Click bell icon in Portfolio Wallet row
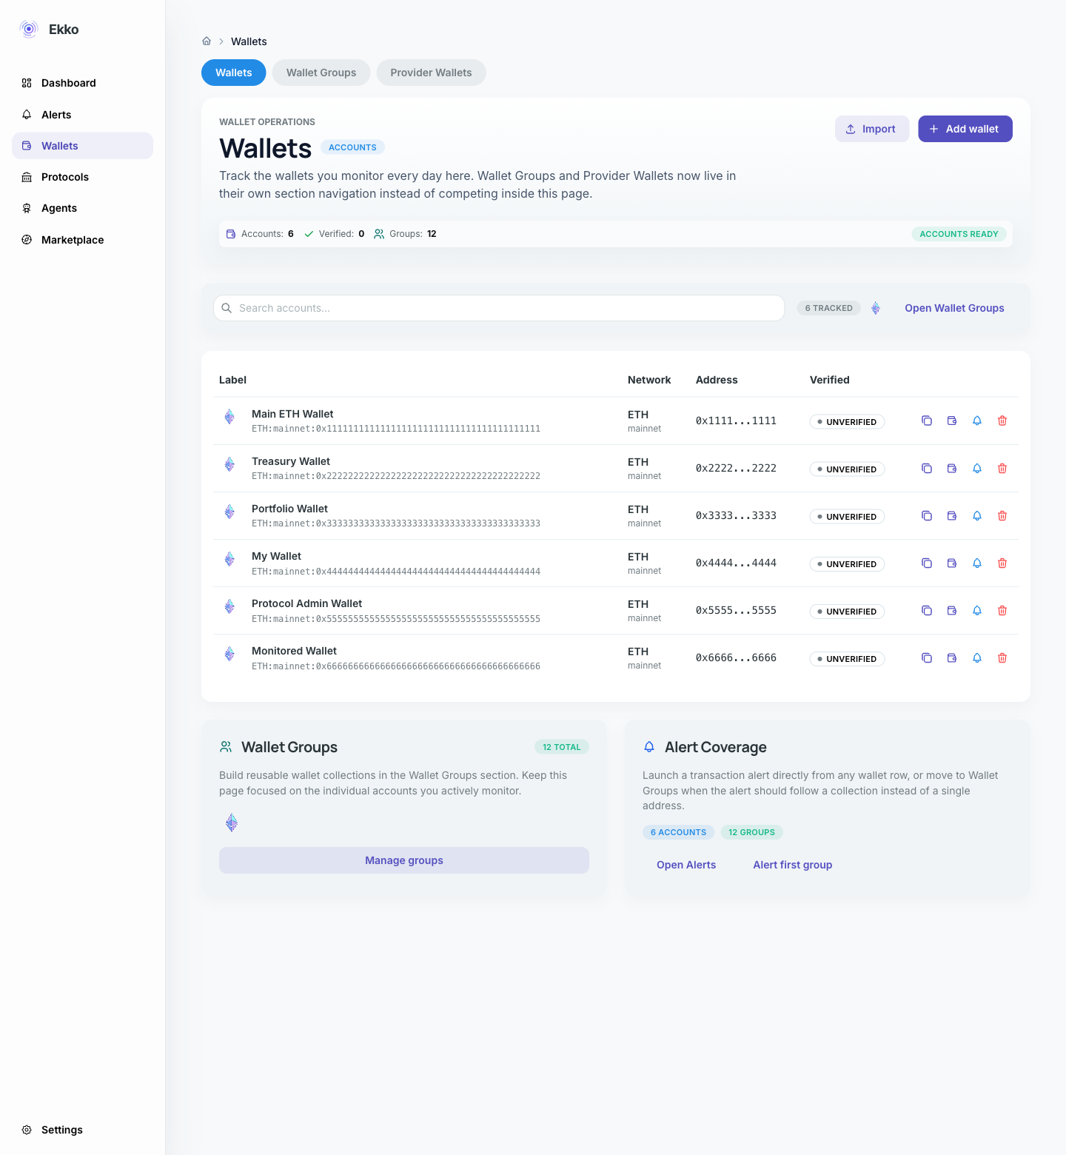Image resolution: width=1066 pixels, height=1155 pixels. (977, 515)
